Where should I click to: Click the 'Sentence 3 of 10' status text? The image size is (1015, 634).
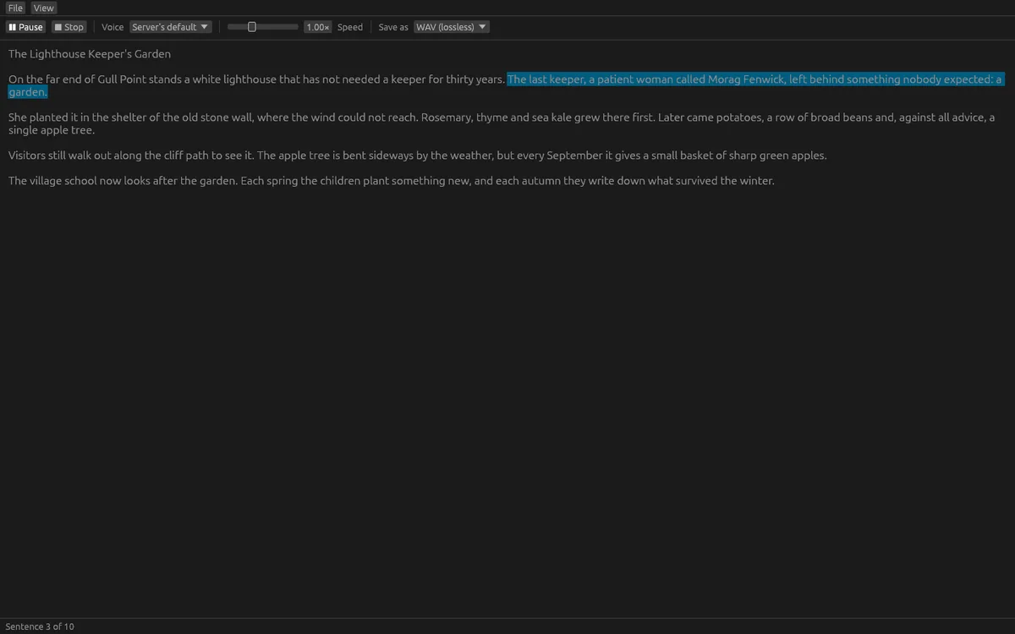[x=40, y=626]
